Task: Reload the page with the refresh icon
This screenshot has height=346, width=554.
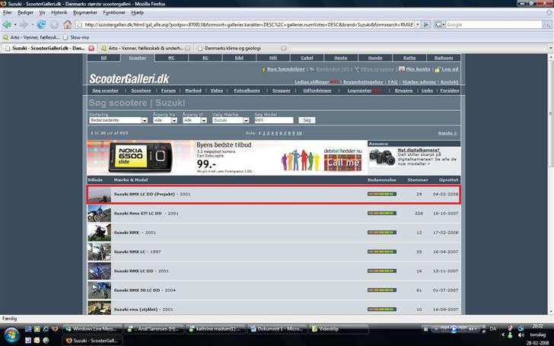Action: (40, 24)
